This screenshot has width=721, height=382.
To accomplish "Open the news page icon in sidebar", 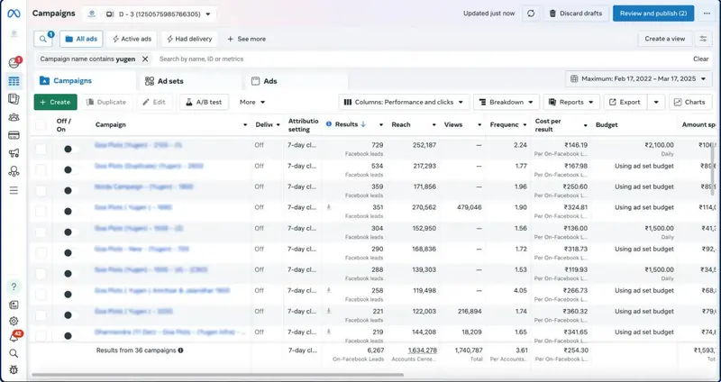I will click(x=14, y=305).
